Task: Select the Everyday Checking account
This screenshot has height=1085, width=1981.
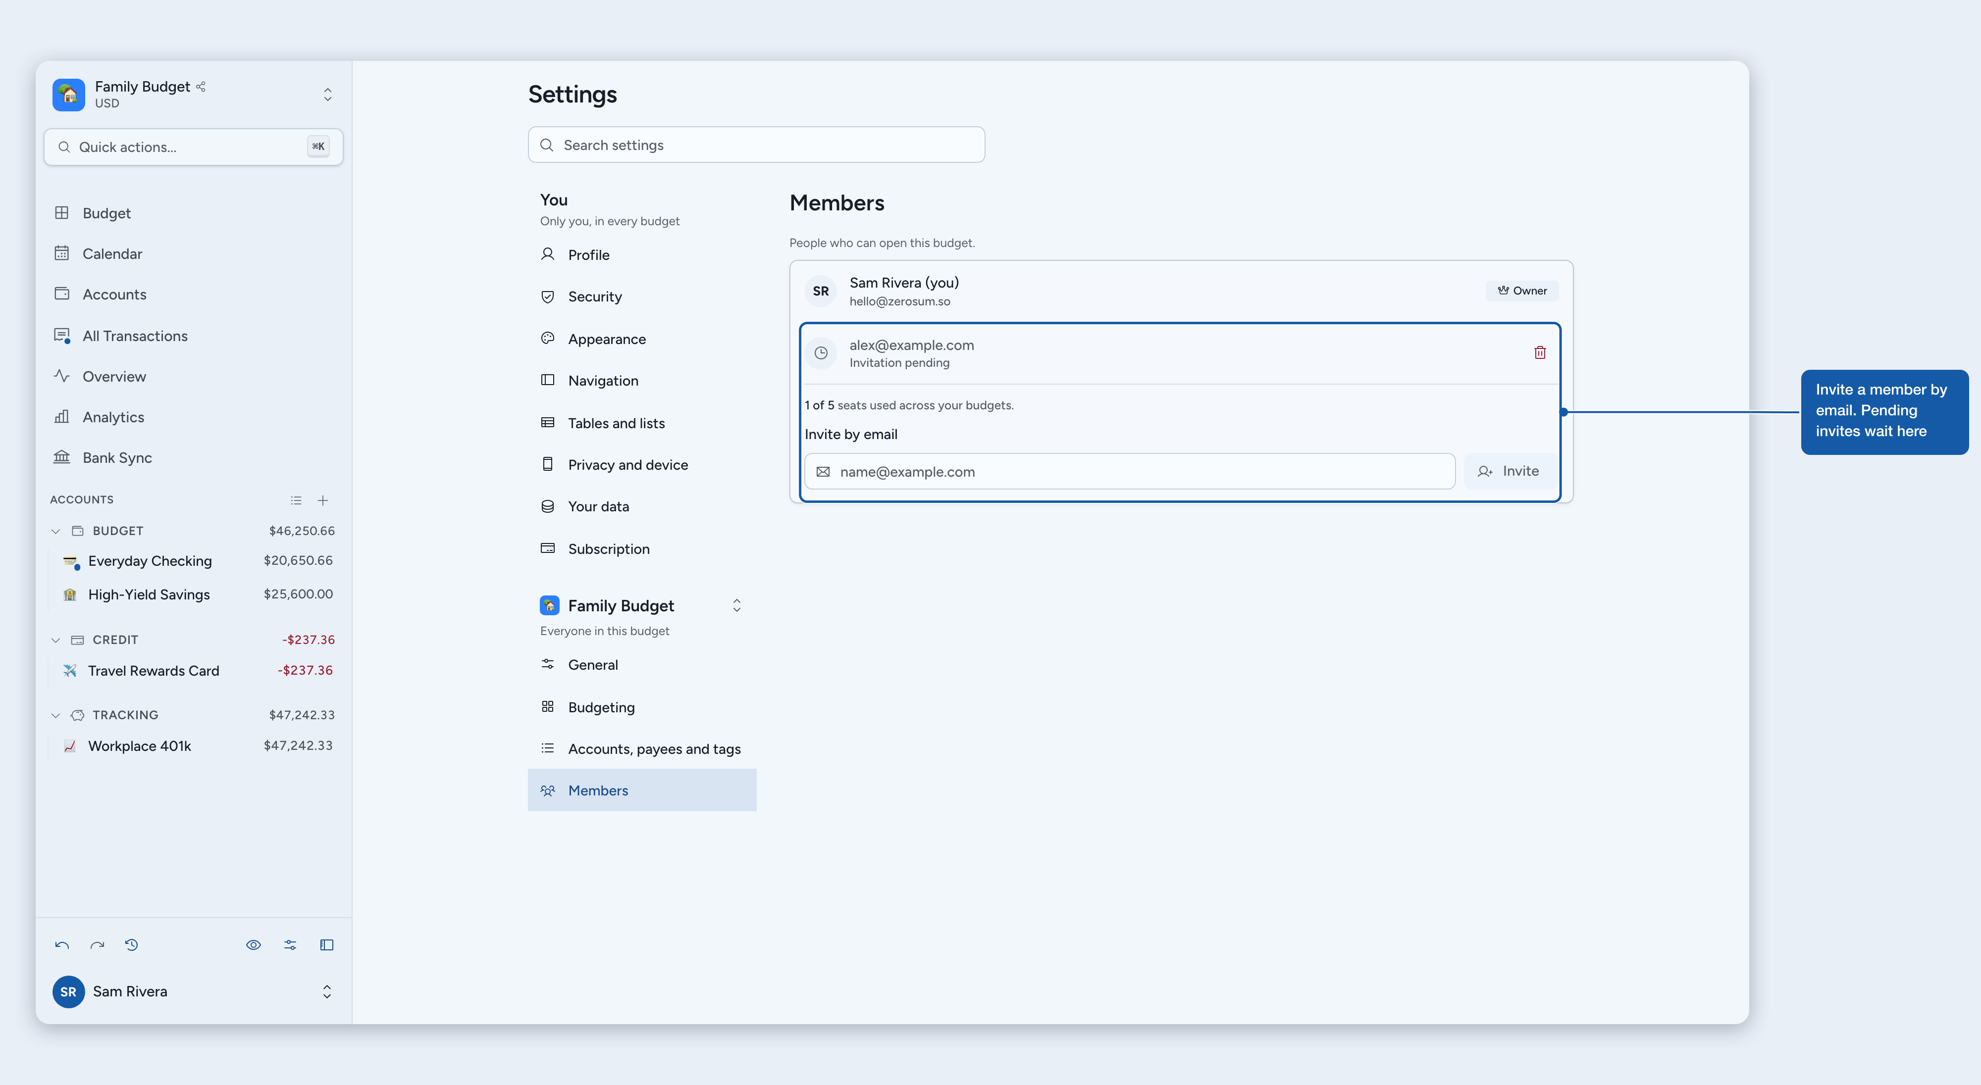Action: [197, 561]
